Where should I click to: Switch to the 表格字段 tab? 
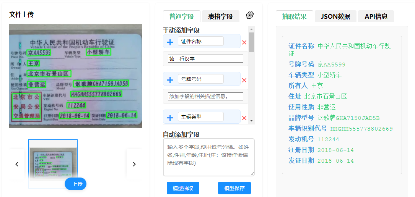click(x=220, y=16)
